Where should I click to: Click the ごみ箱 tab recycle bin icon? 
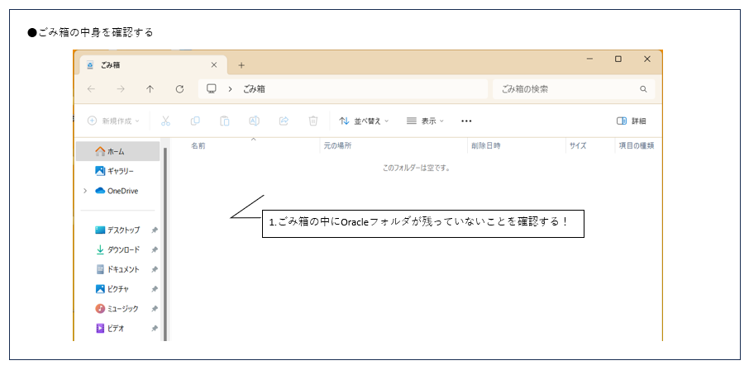point(90,65)
